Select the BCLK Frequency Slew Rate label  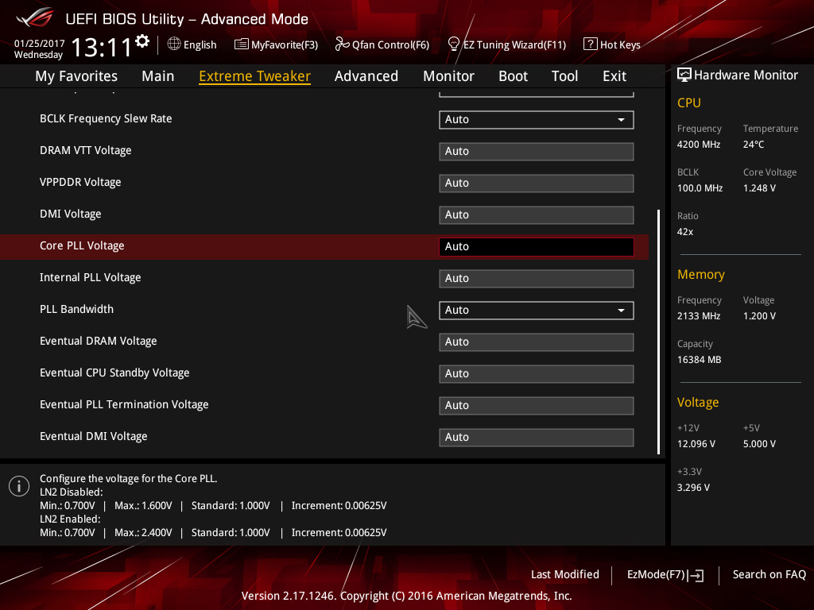[x=106, y=119]
